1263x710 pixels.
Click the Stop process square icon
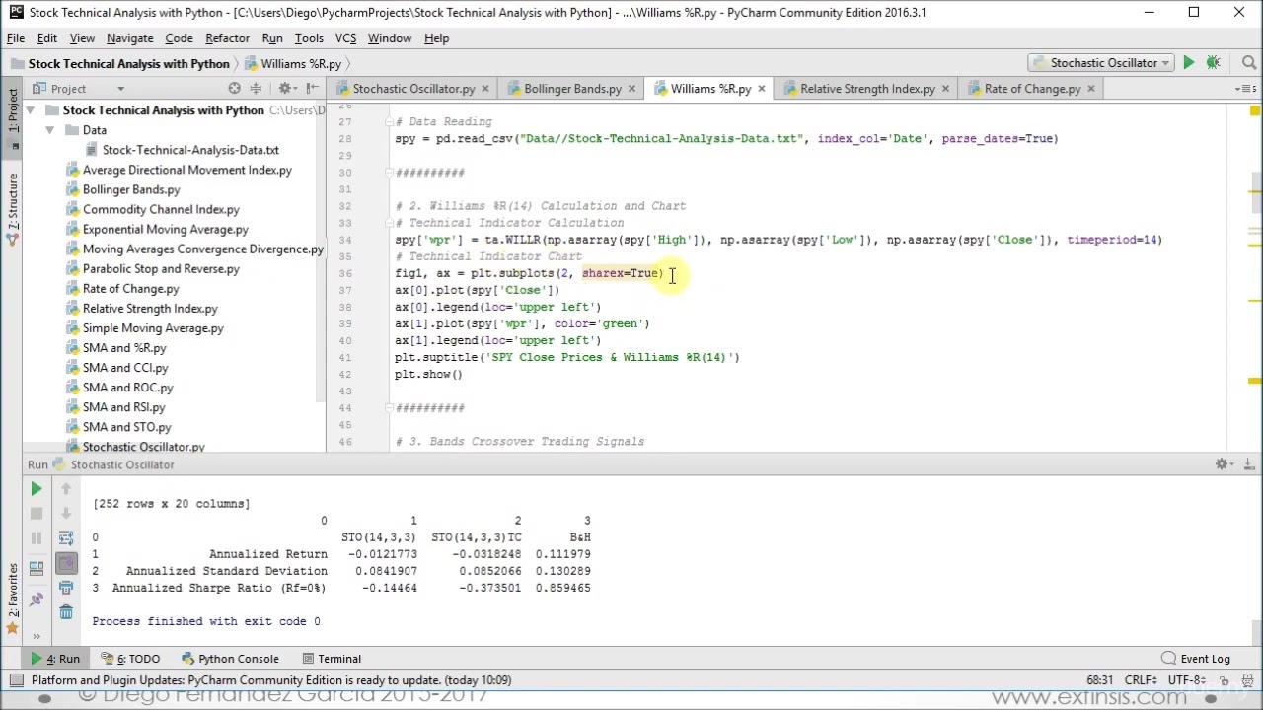[37, 513]
